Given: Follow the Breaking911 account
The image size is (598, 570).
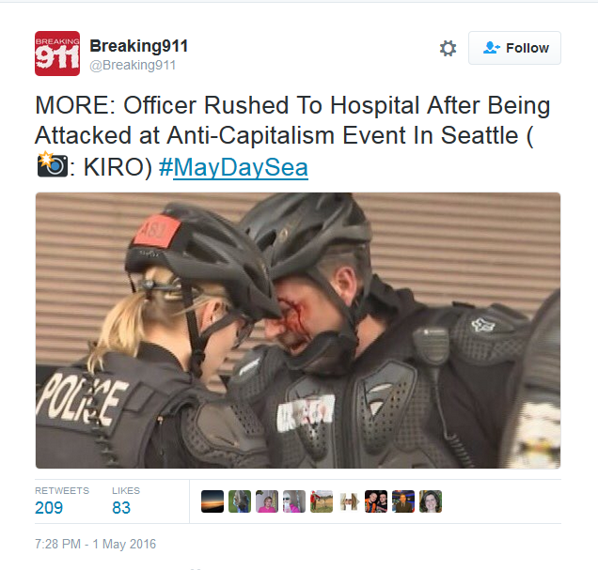Looking at the screenshot, I should tap(514, 48).
